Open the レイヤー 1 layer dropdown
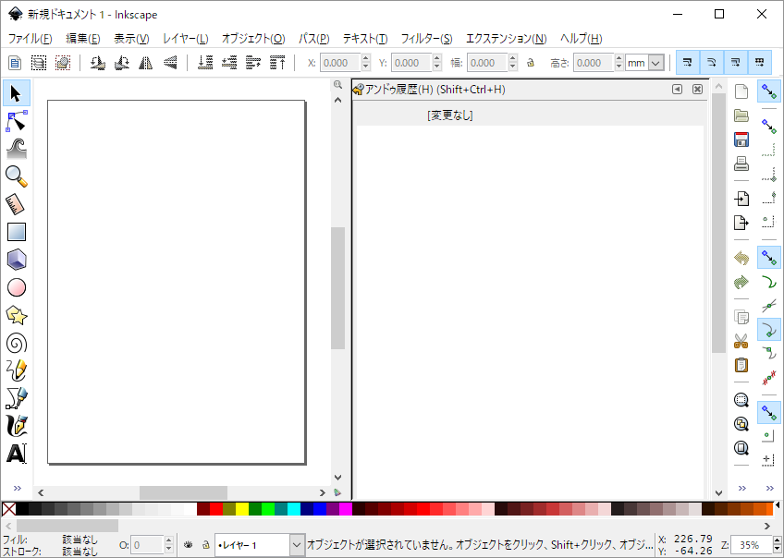Image resolution: width=784 pixels, height=558 pixels. click(x=297, y=545)
